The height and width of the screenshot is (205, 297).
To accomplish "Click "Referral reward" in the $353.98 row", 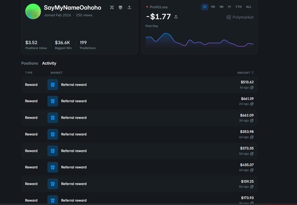I will [74, 134].
